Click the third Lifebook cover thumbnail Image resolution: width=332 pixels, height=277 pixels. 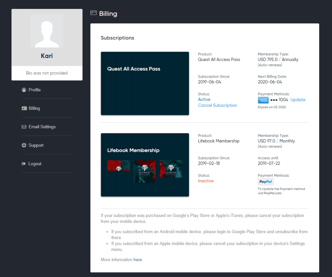point(171,169)
